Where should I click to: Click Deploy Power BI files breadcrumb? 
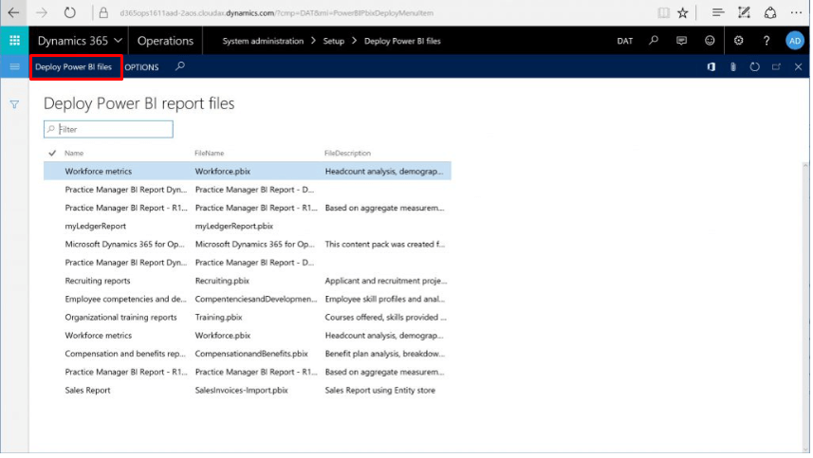click(402, 41)
